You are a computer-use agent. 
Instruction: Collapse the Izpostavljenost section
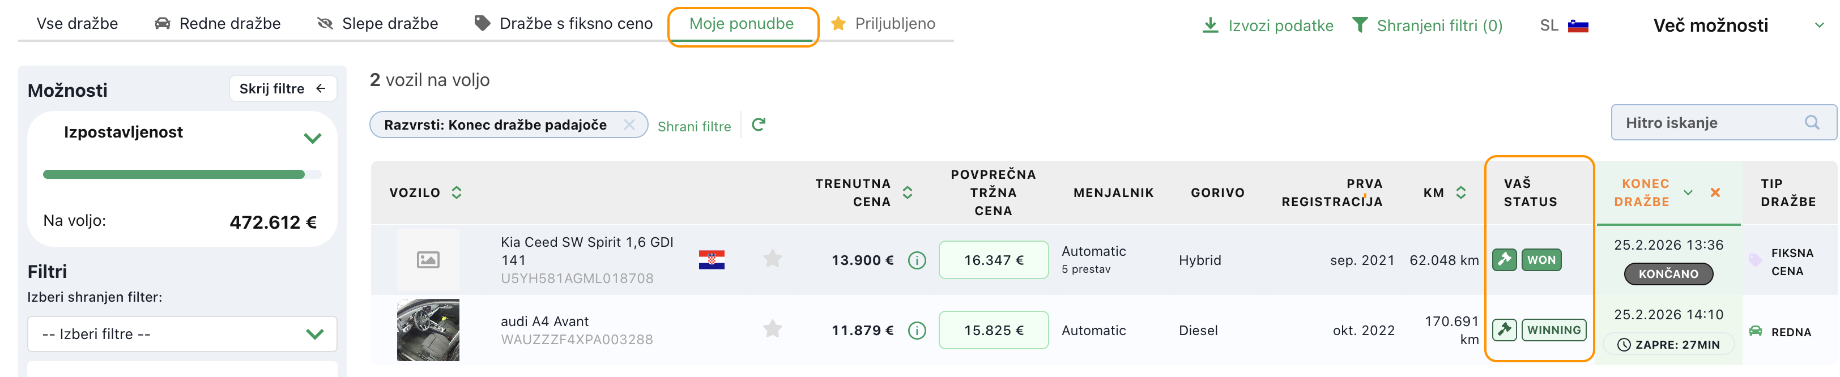click(312, 138)
